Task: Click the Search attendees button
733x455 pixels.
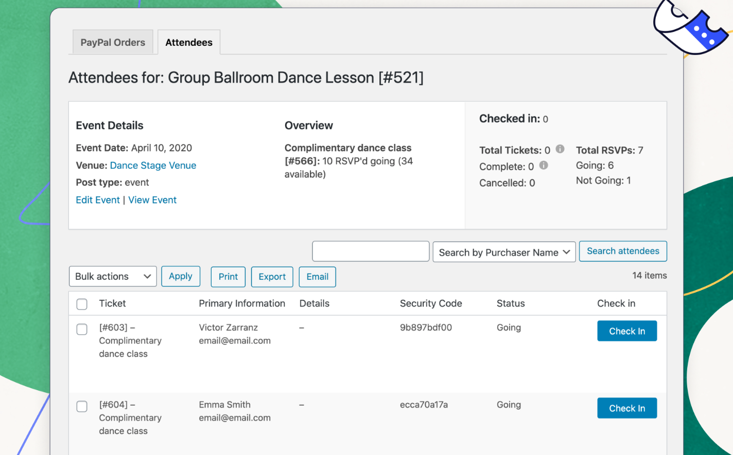Action: pos(622,251)
